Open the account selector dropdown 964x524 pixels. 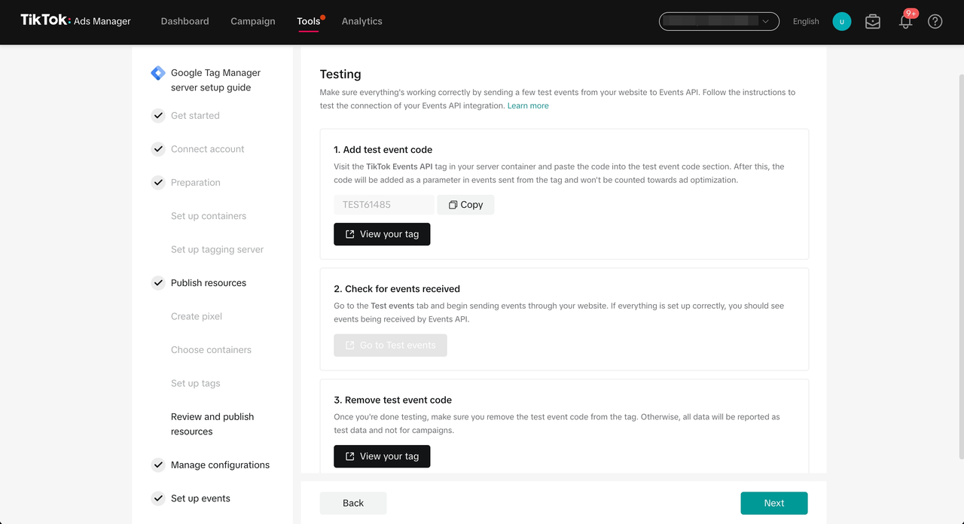(718, 21)
